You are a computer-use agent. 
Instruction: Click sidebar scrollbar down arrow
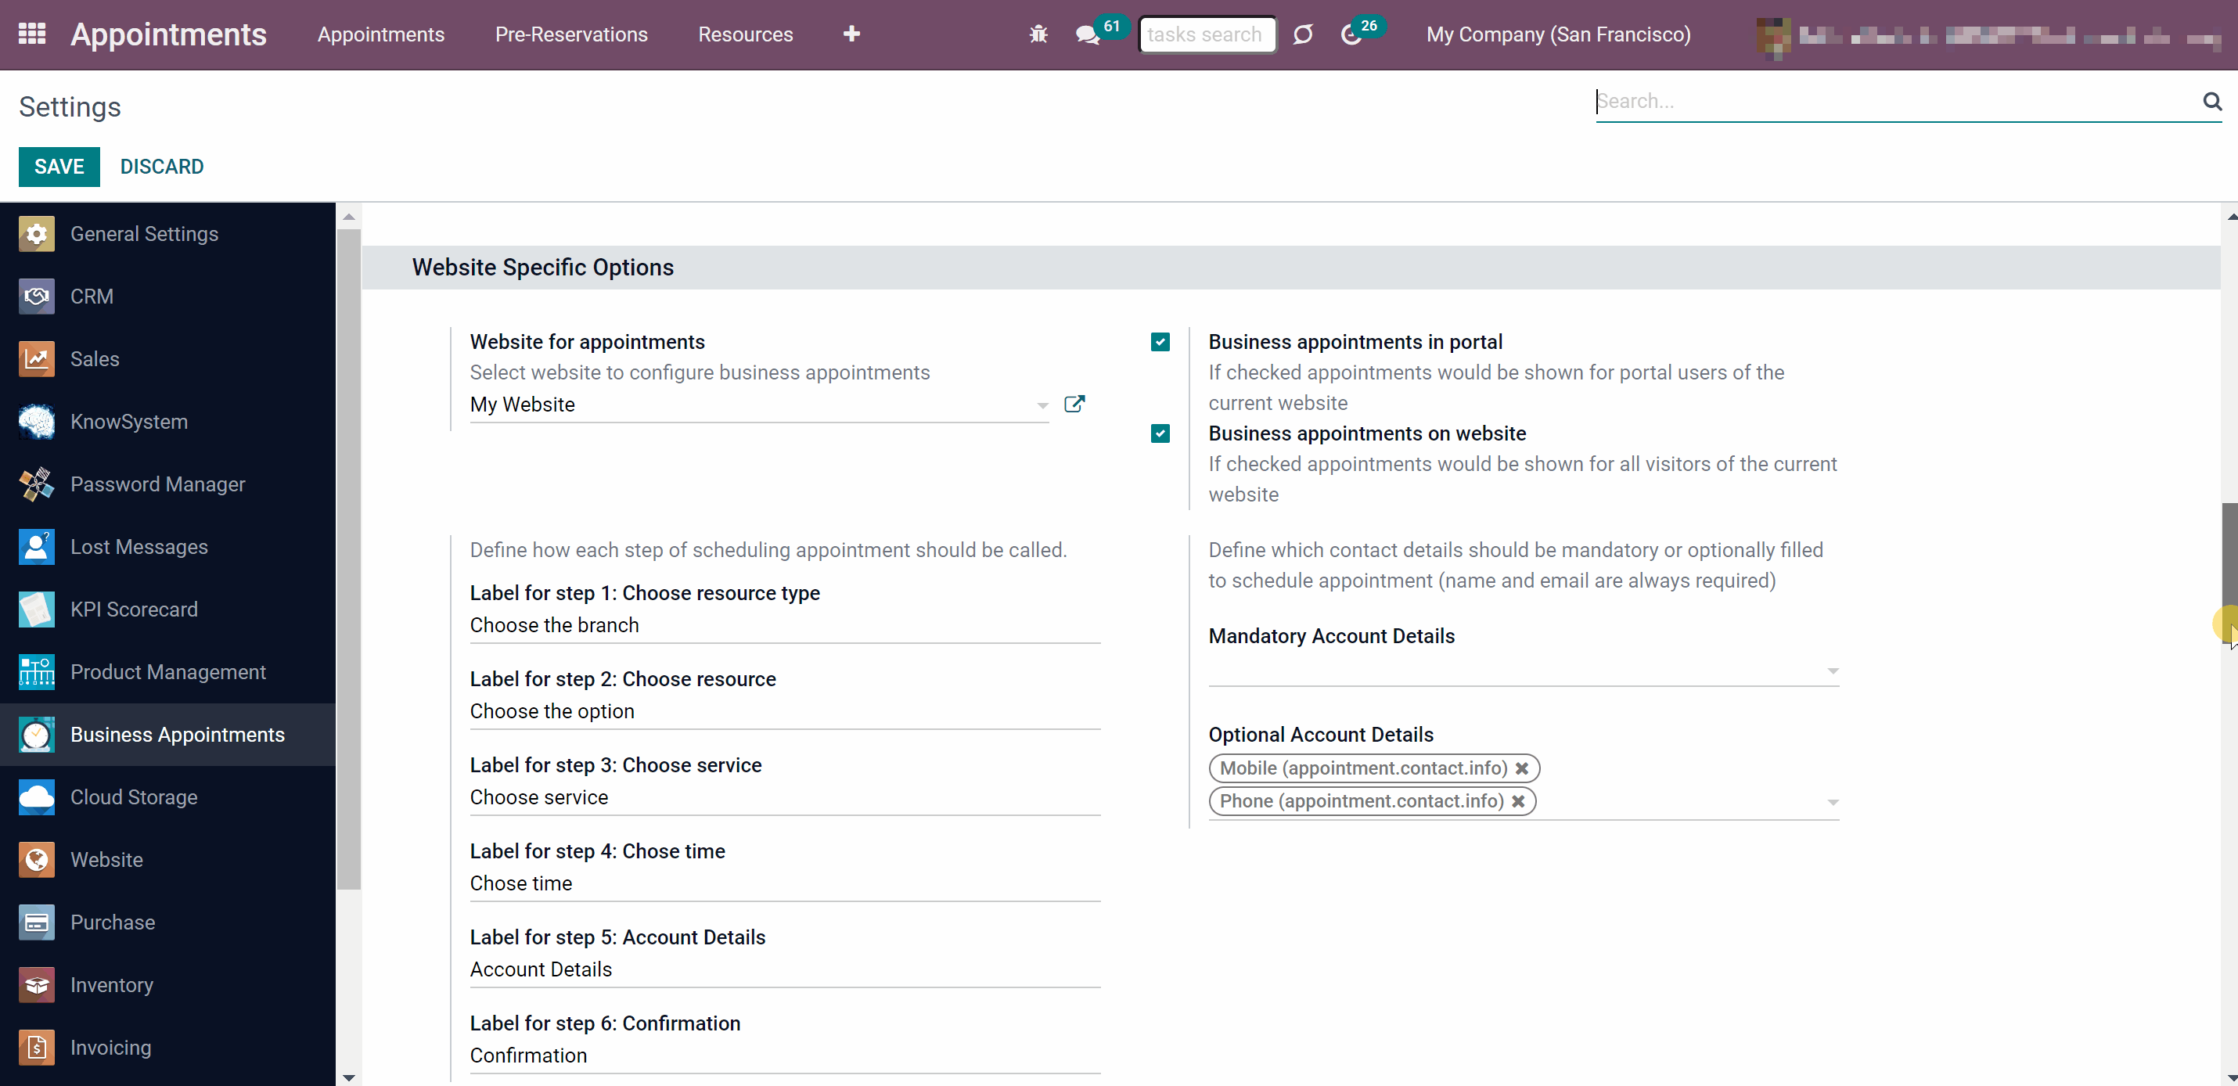pyautogui.click(x=348, y=1077)
